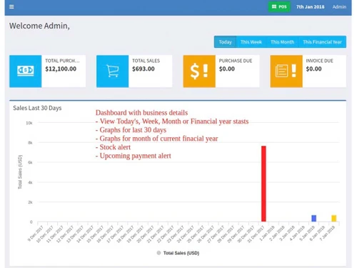Click the $693.00 total sales value
357x268 pixels.
[x=144, y=69]
